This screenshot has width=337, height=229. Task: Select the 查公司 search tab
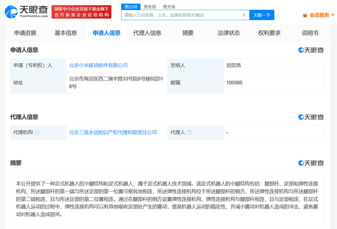tap(131, 7)
